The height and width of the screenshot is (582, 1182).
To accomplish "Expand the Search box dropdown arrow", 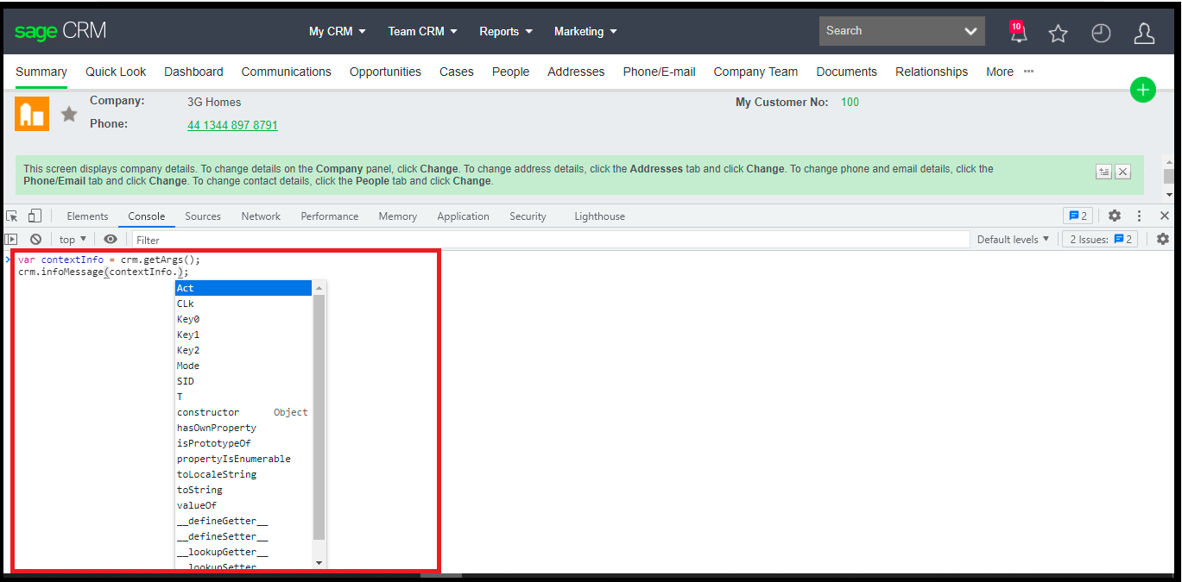I will (x=970, y=31).
